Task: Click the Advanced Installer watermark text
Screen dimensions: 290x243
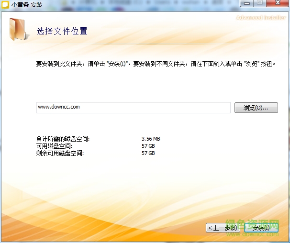Action: point(261,18)
